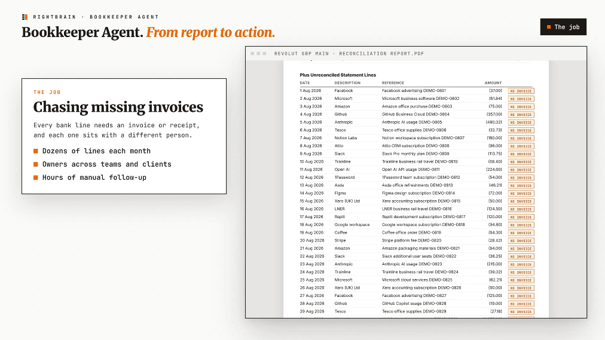Click the DESCRIPTION column header
The height and width of the screenshot is (340, 605).
pyautogui.click(x=348, y=83)
